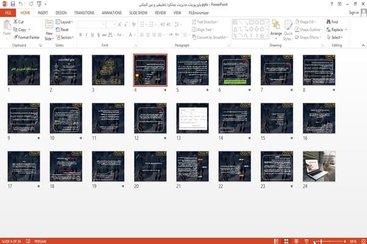Reset the slide layout

(62, 30)
